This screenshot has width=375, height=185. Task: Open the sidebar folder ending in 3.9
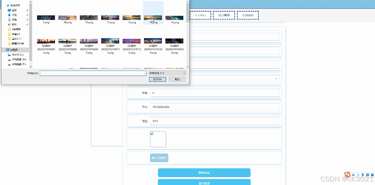tap(14, 34)
